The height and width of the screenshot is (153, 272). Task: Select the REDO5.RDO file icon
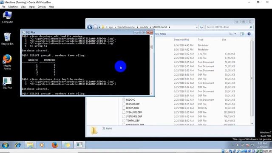124,108
